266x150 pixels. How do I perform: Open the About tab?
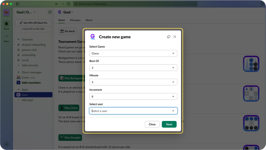(x=89, y=20)
